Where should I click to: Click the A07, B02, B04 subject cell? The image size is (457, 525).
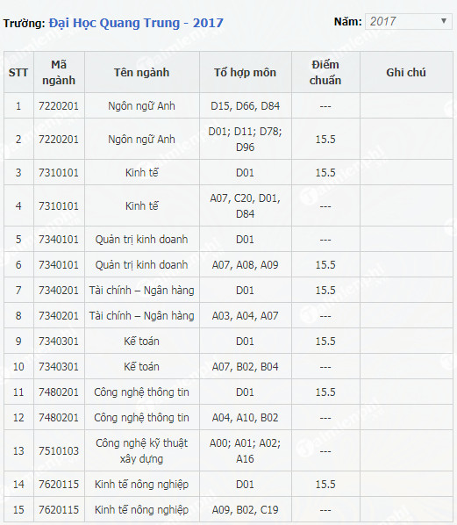coord(246,366)
